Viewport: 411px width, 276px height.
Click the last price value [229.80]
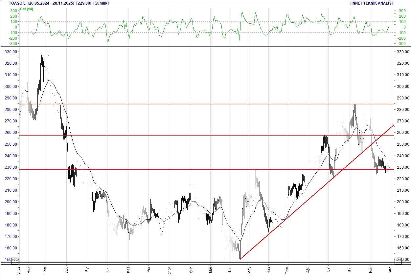(x=83, y=3)
